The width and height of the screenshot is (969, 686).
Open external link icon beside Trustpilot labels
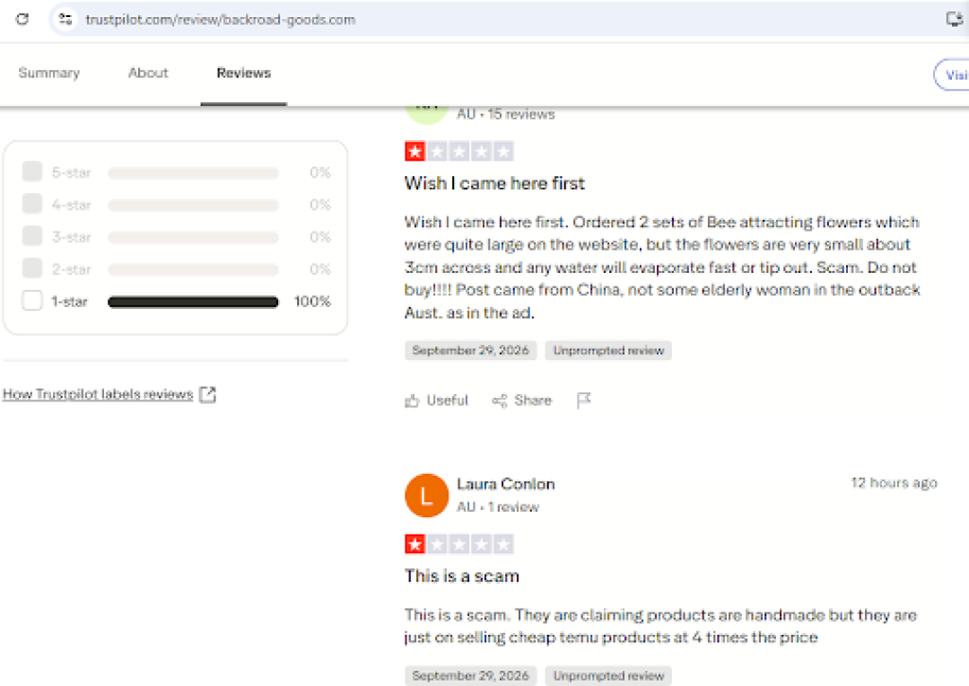point(207,395)
